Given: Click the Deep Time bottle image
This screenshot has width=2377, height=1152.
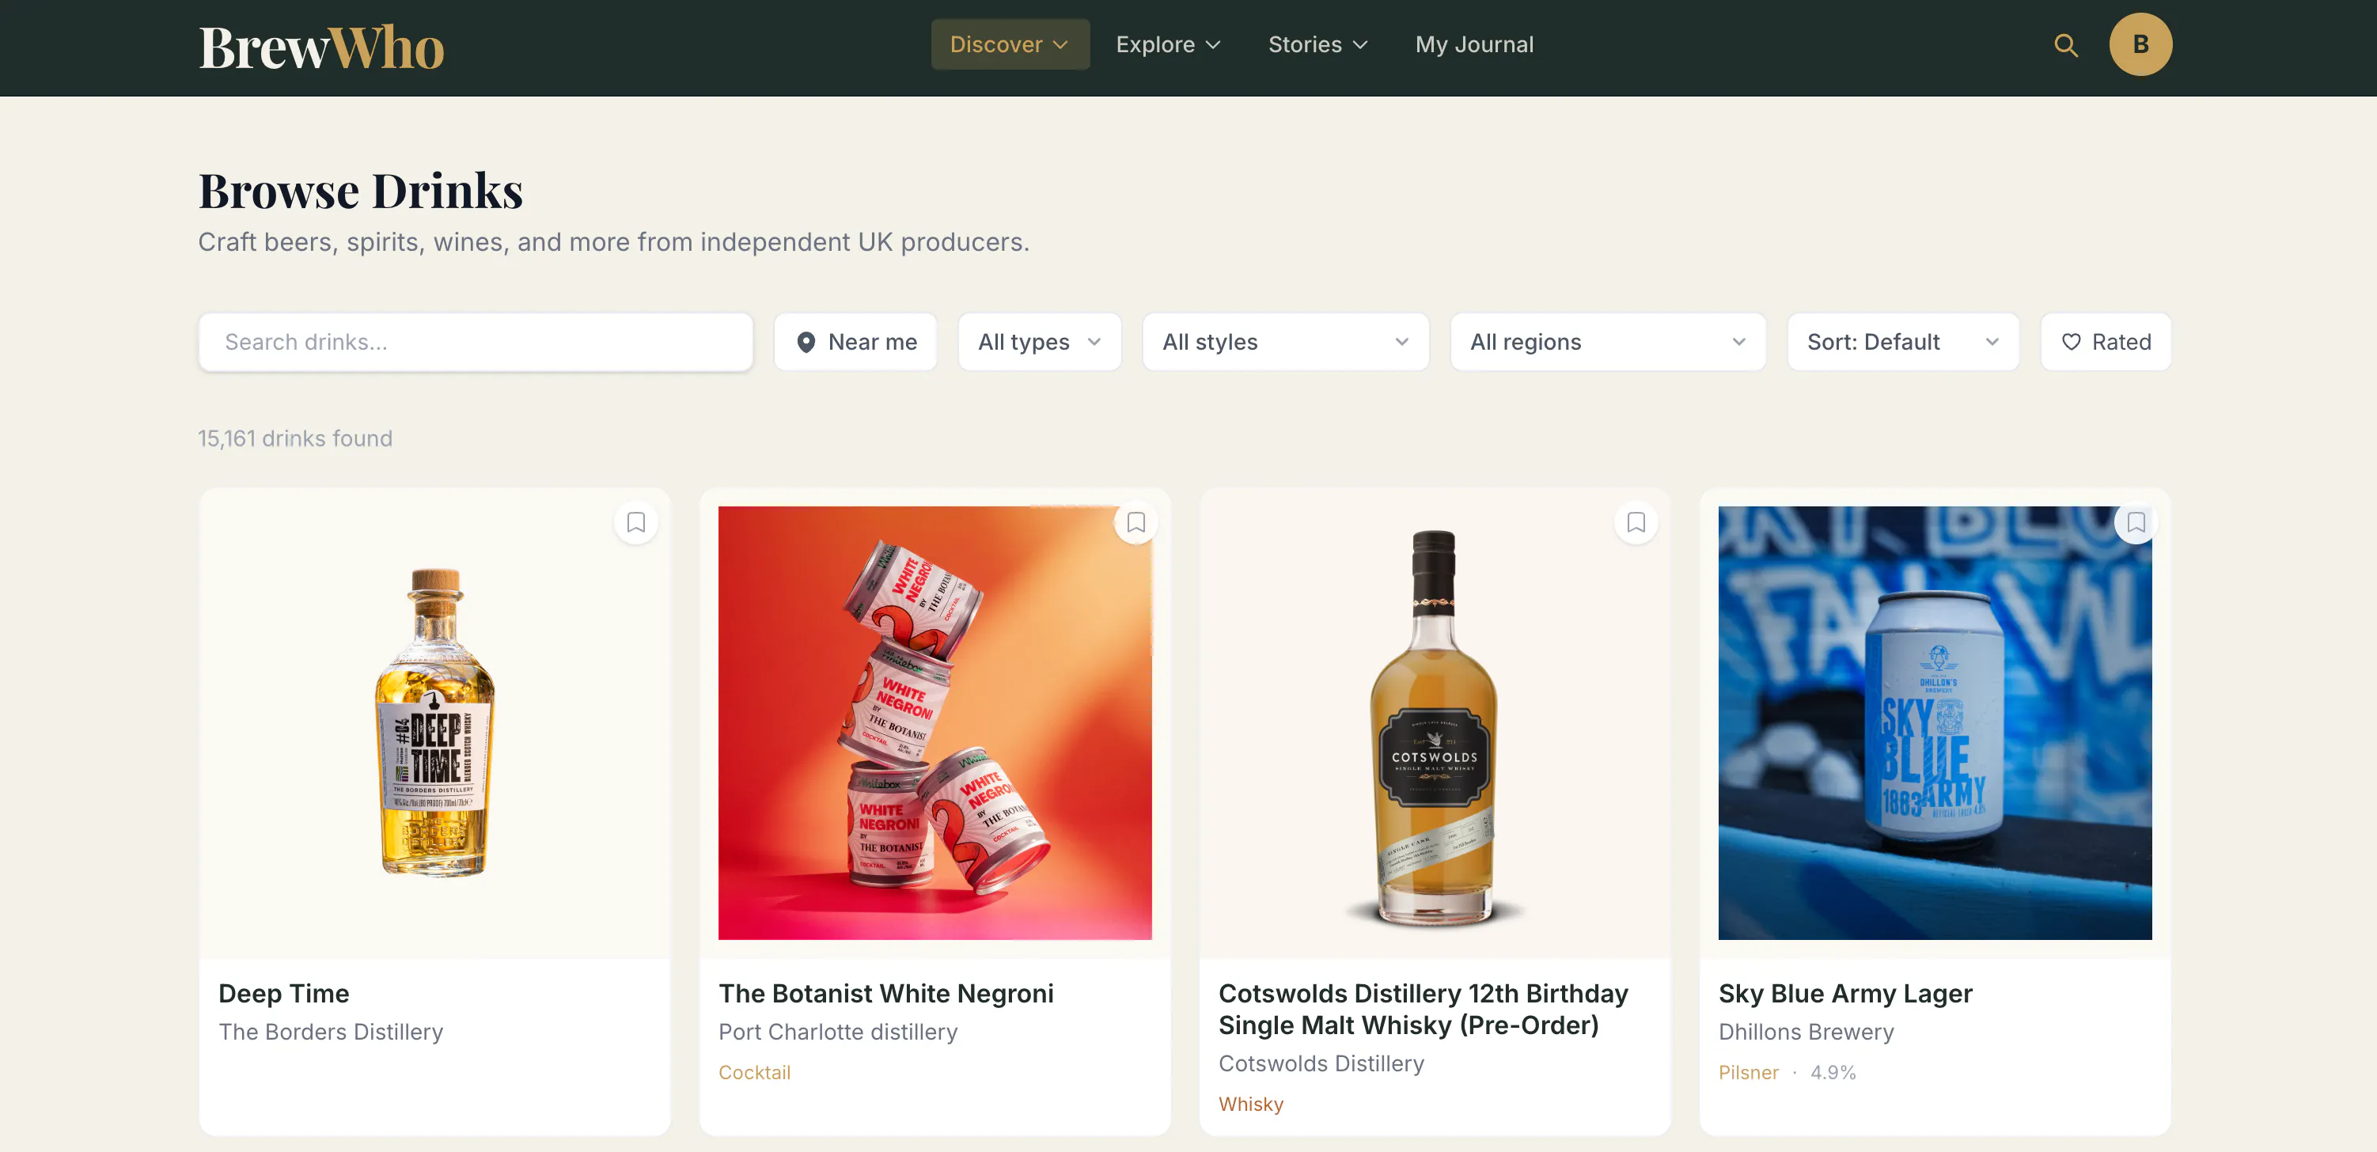Looking at the screenshot, I should tap(434, 723).
